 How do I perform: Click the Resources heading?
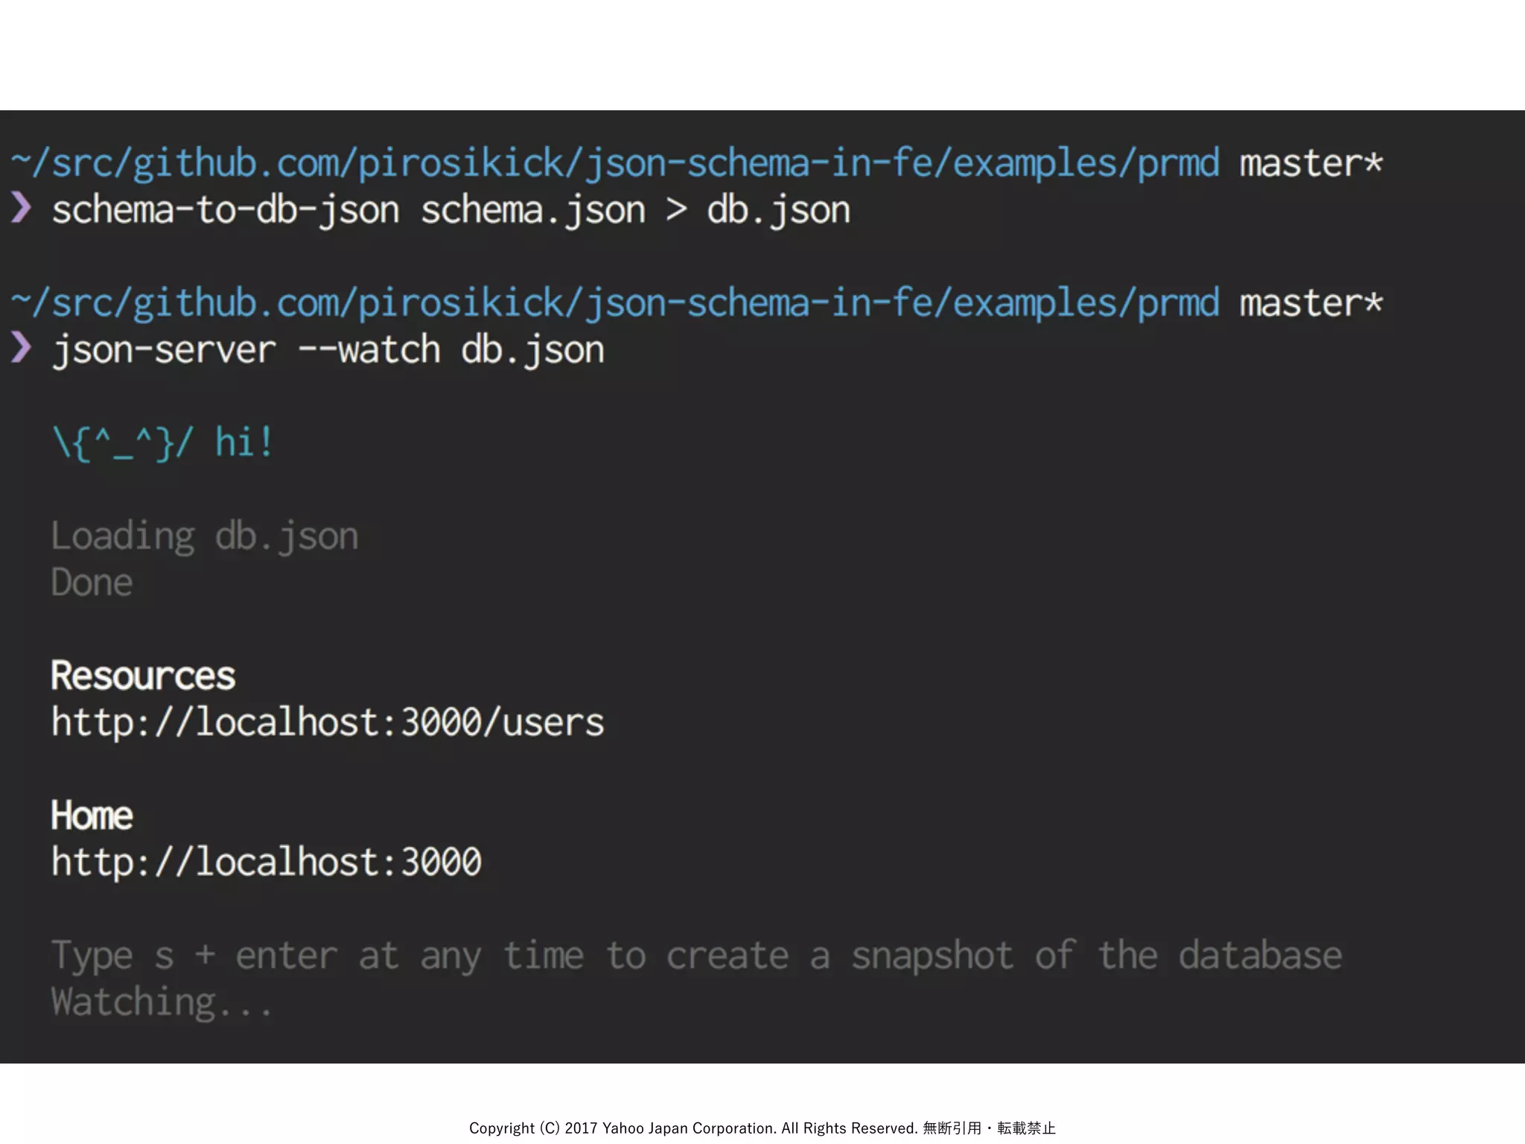(x=143, y=676)
